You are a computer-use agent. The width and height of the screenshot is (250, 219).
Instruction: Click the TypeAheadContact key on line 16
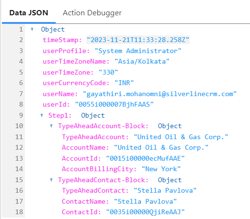click(x=95, y=190)
